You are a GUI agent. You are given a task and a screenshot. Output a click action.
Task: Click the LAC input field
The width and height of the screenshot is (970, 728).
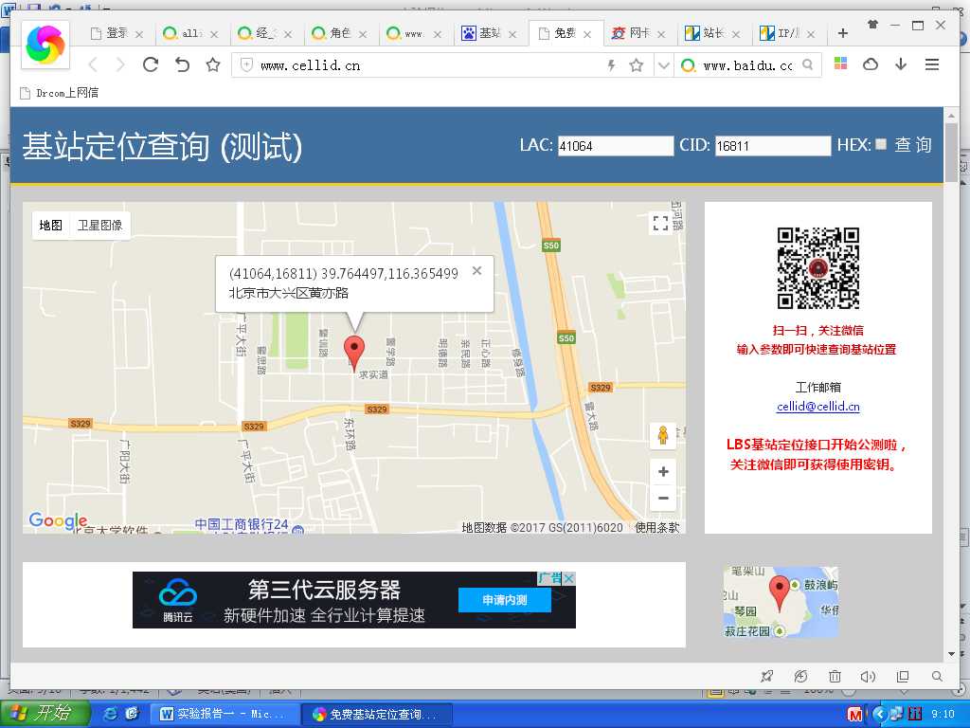pyautogui.click(x=615, y=146)
